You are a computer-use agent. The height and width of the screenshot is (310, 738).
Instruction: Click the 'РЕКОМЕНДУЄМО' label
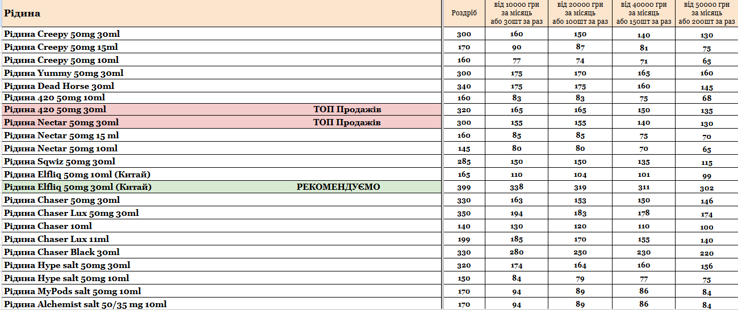click(x=338, y=187)
